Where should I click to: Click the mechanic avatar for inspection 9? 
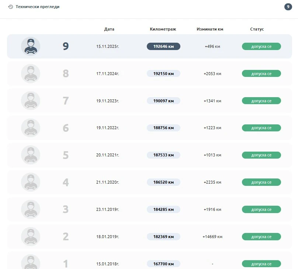[31, 46]
